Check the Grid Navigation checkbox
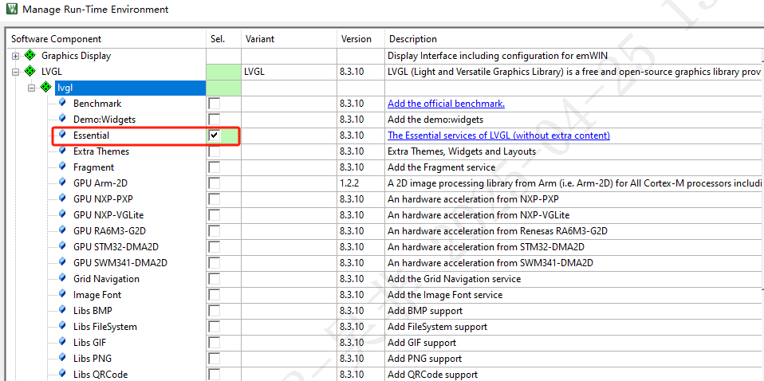Screen dimensions: 764x381 click(214, 279)
